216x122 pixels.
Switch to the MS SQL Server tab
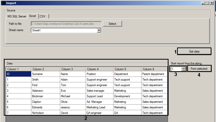[x=17, y=16]
